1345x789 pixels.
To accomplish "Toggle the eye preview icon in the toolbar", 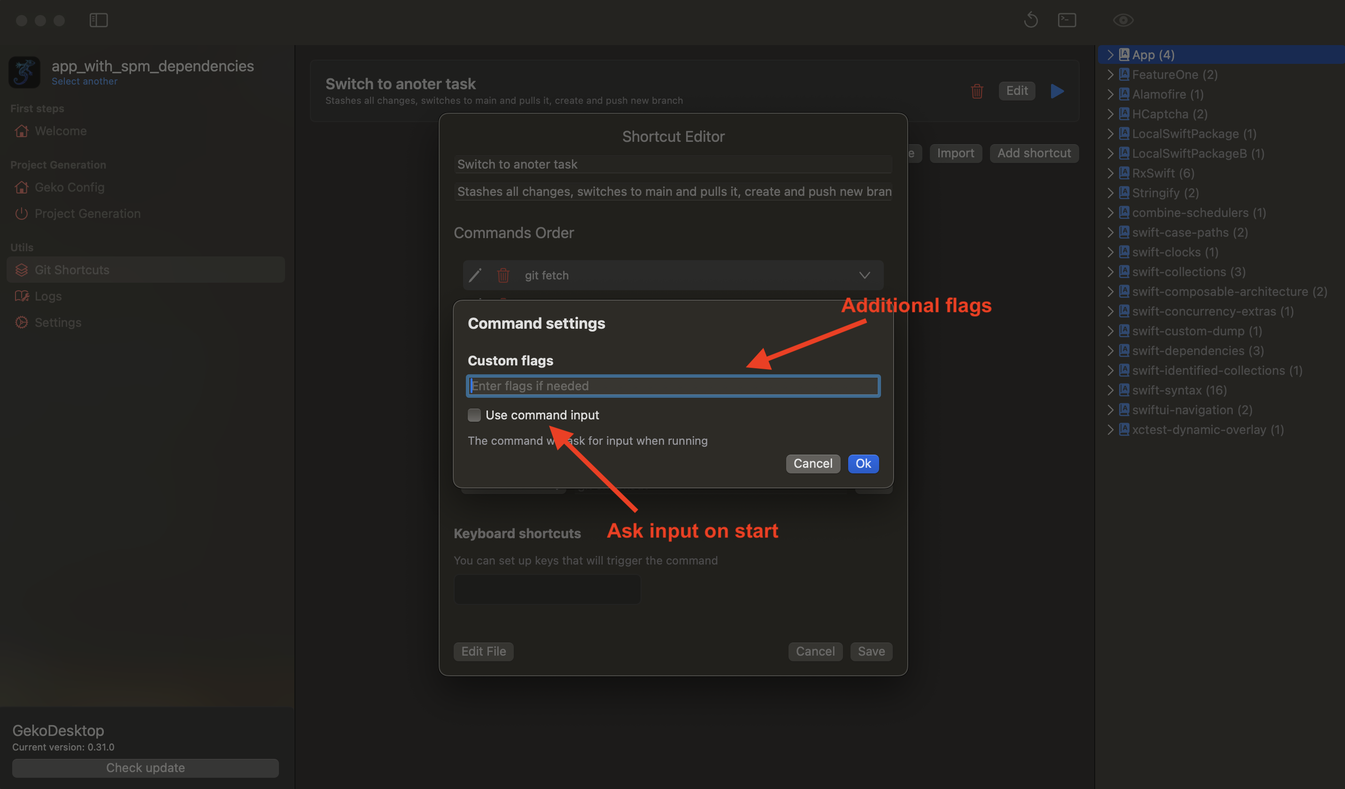I will [1123, 20].
